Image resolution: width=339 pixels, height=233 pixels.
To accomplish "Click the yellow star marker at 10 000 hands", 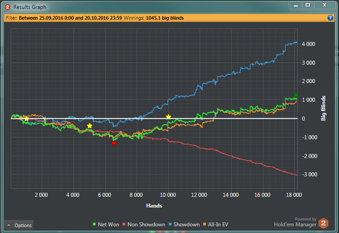I will point(169,117).
